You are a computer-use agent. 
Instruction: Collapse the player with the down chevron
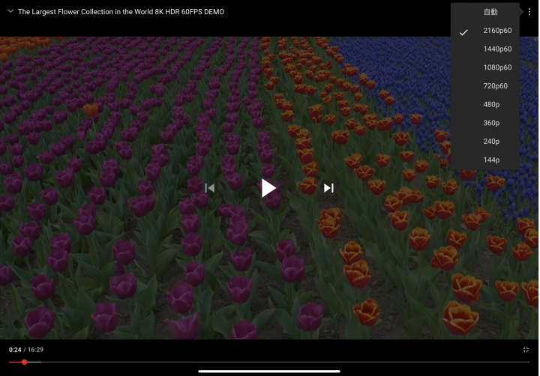(x=10, y=11)
